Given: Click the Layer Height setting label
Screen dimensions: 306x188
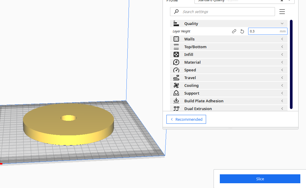Looking at the screenshot, I should (181, 31).
